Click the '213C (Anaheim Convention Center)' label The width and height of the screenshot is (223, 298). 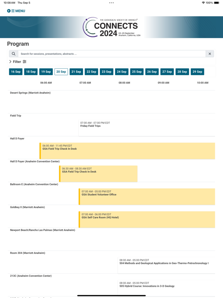[31, 276]
